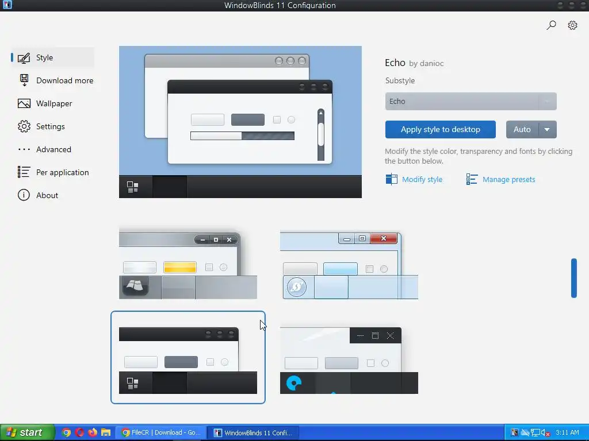Image resolution: width=589 pixels, height=441 pixels.
Task: Select the style with the blue circular start icon
Action: pos(349,360)
